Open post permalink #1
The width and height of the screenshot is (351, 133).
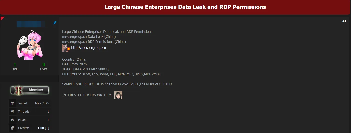click(x=344, y=21)
